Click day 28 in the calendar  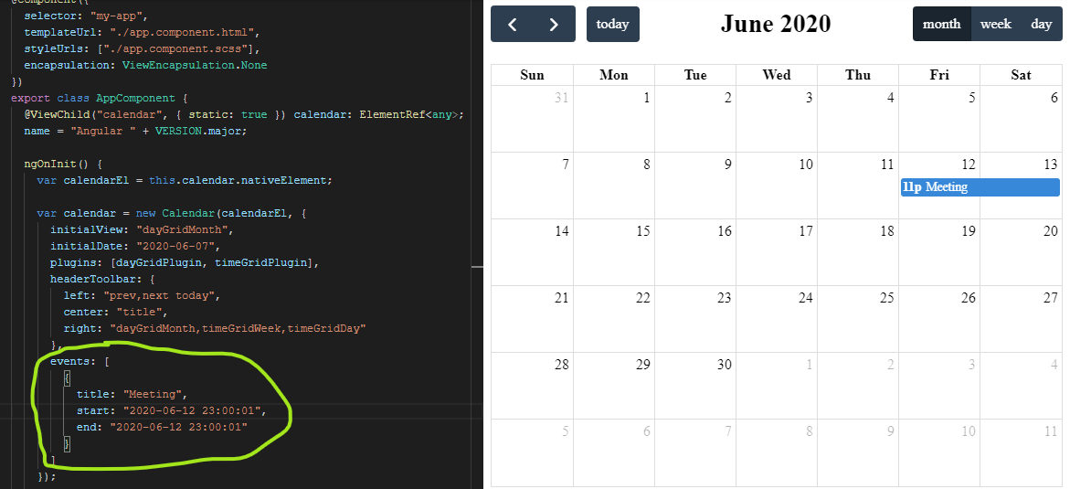point(562,365)
